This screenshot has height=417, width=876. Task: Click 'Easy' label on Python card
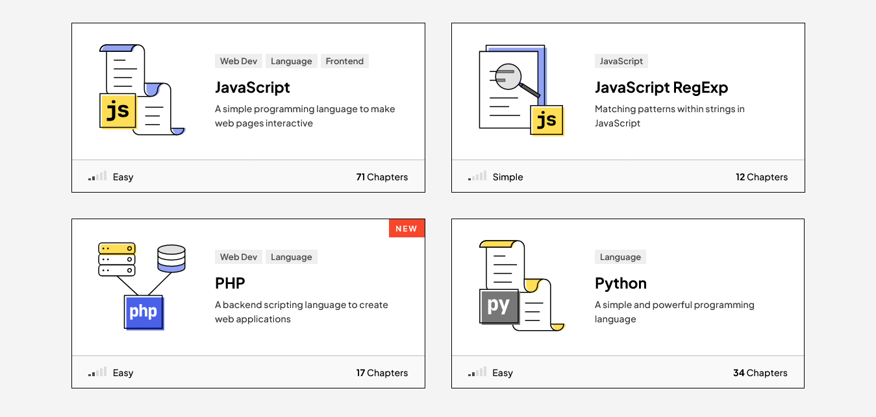coord(503,373)
